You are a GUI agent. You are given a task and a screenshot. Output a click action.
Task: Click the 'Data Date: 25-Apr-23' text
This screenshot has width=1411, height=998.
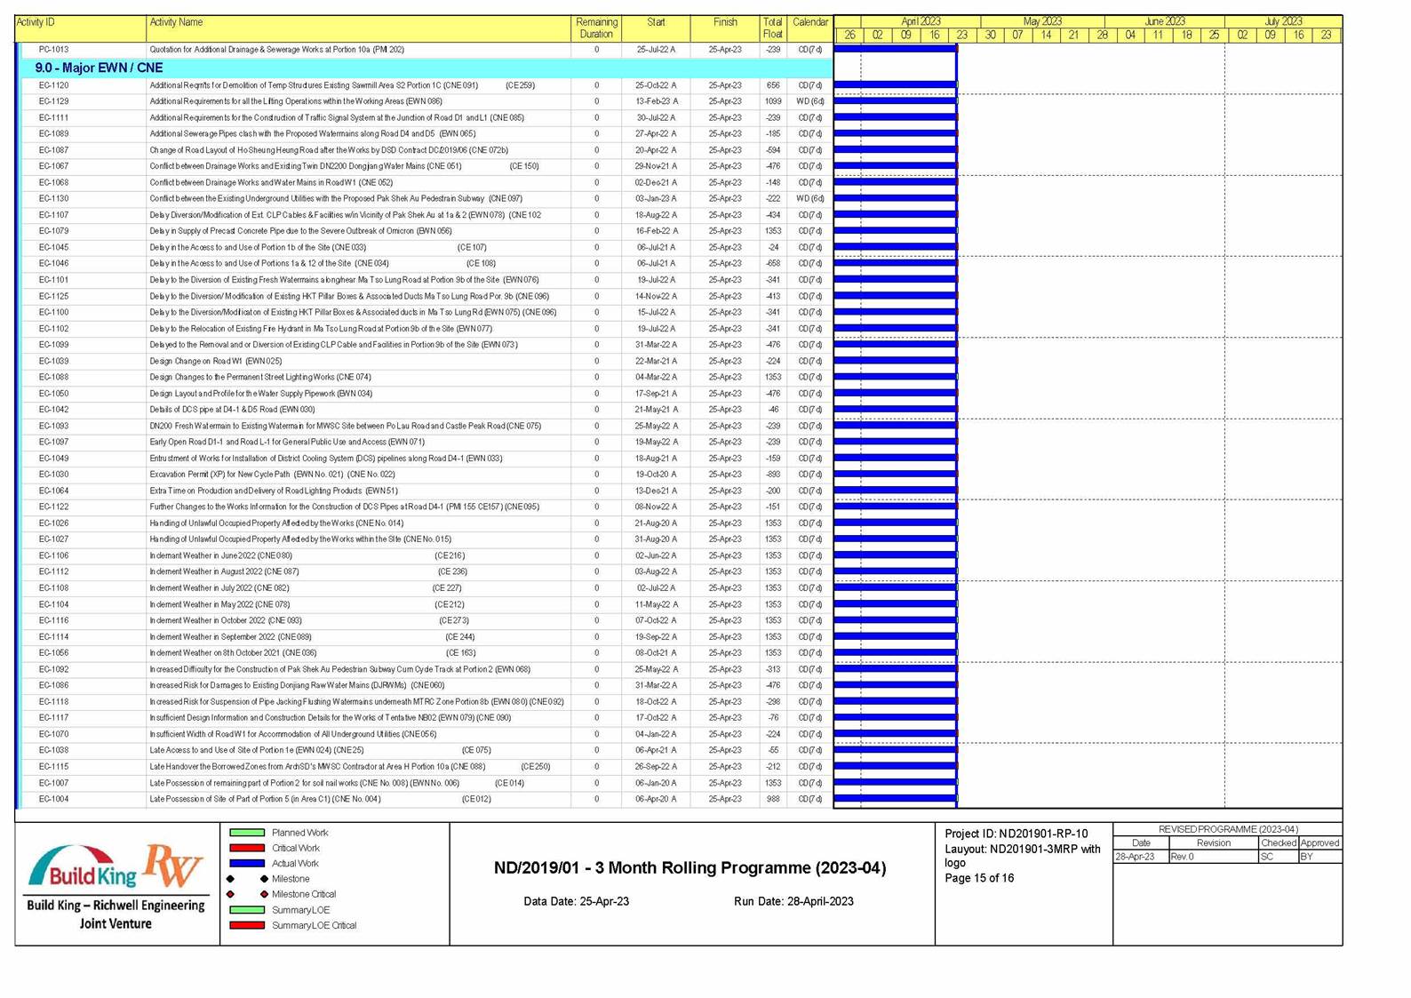click(x=577, y=901)
